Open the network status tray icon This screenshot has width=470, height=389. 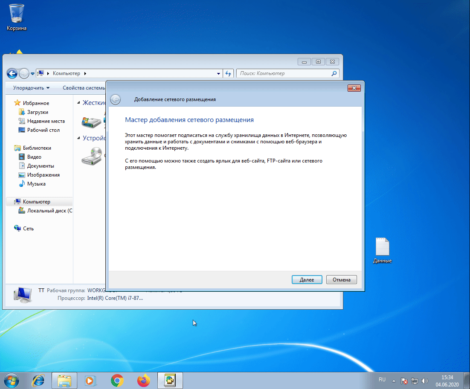click(x=415, y=381)
